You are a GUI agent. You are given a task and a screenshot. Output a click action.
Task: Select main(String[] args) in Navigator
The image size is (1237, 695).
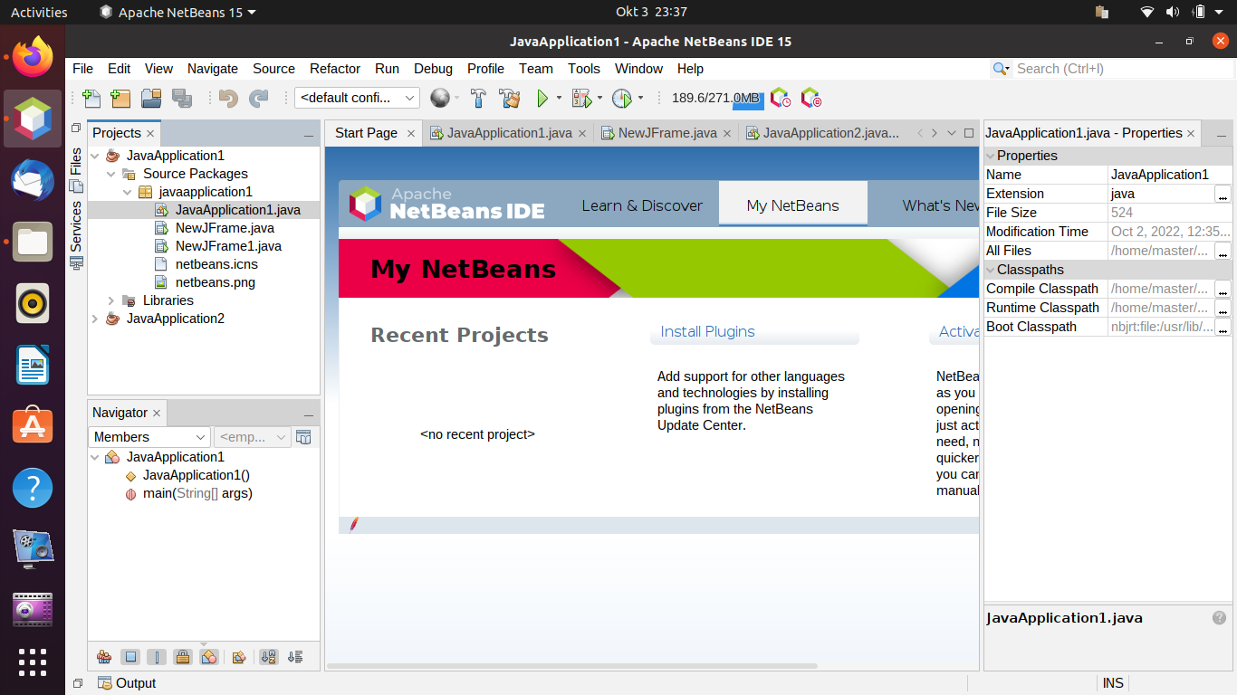[197, 493]
